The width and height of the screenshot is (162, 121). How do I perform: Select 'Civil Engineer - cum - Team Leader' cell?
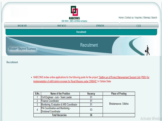(60, 97)
